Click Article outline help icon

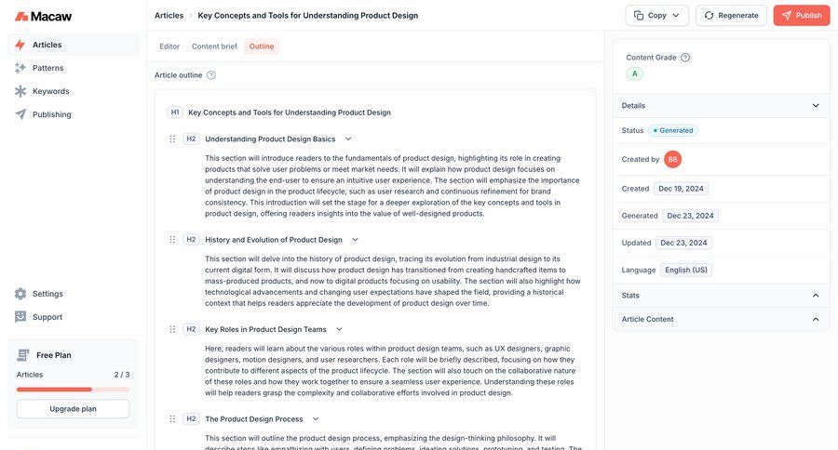(211, 75)
